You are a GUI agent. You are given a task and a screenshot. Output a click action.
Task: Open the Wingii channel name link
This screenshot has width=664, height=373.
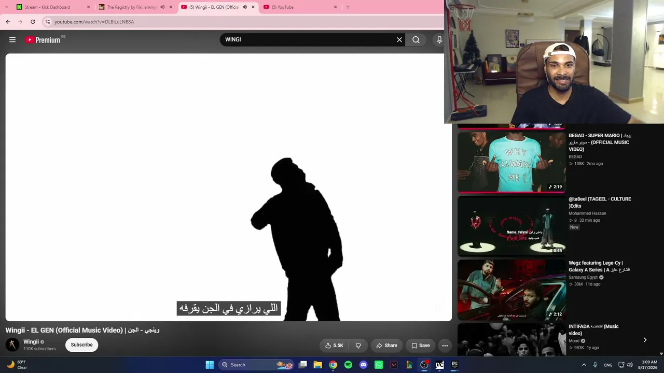(31, 342)
